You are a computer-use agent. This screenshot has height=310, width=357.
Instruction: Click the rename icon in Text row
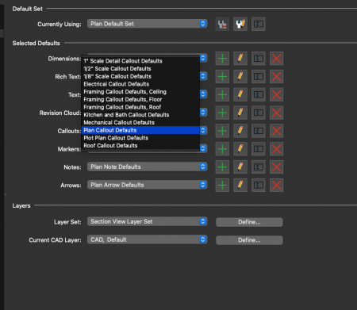[x=259, y=94]
